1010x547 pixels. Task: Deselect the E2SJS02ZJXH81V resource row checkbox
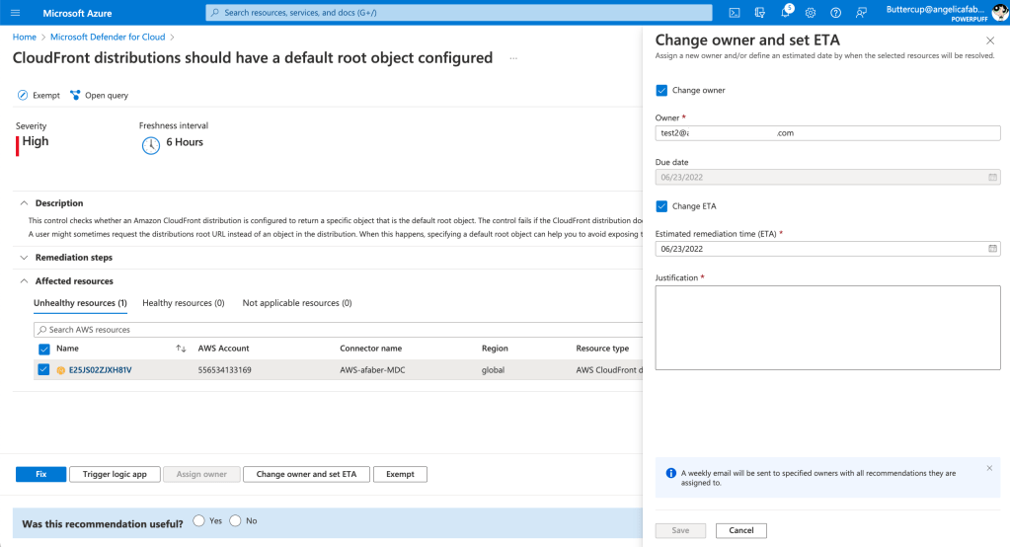pyautogui.click(x=43, y=370)
